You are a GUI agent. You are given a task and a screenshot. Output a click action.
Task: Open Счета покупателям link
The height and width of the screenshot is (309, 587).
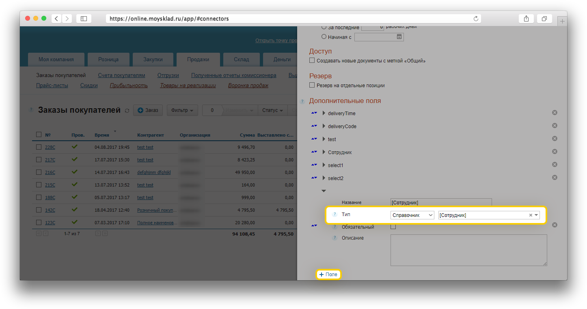click(121, 75)
